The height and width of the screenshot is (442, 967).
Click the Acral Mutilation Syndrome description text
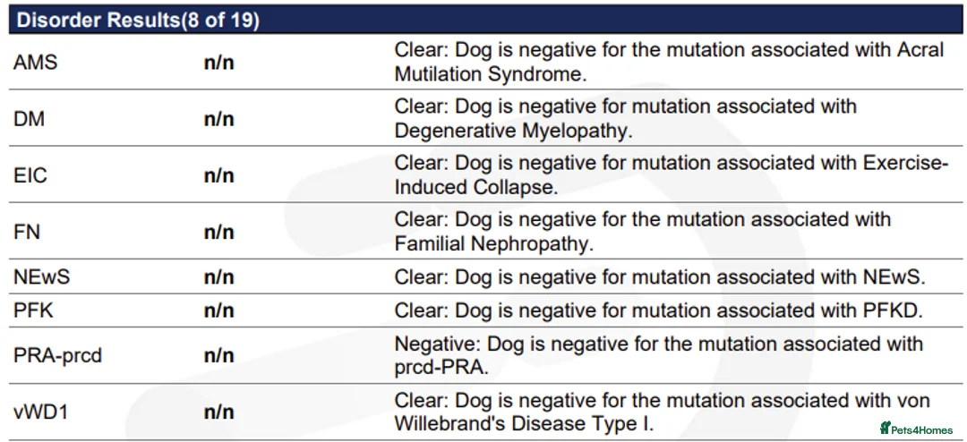tap(669, 62)
